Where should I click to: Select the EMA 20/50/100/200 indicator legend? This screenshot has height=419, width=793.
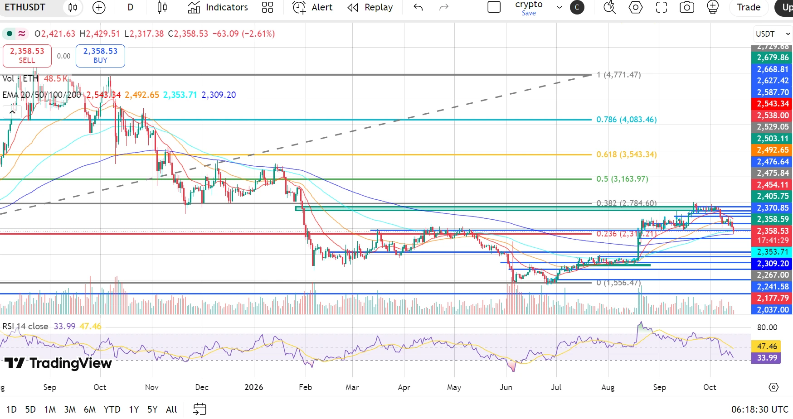(x=42, y=95)
